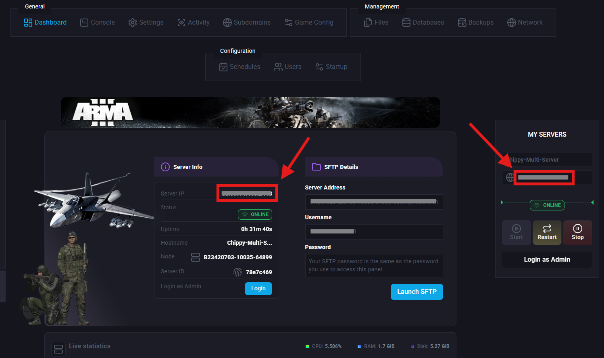The image size is (604, 358).
Task: Click the Launch SFTP button
Action: [x=417, y=292]
